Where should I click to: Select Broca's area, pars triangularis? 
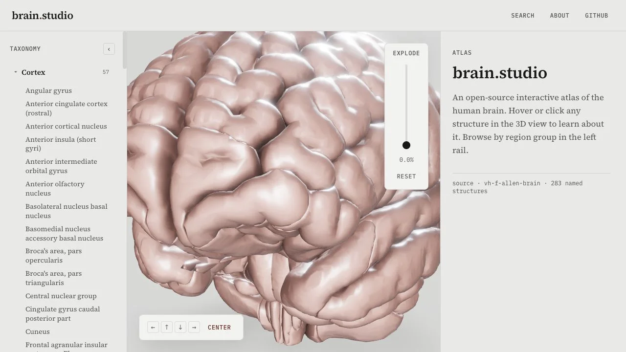(x=54, y=278)
